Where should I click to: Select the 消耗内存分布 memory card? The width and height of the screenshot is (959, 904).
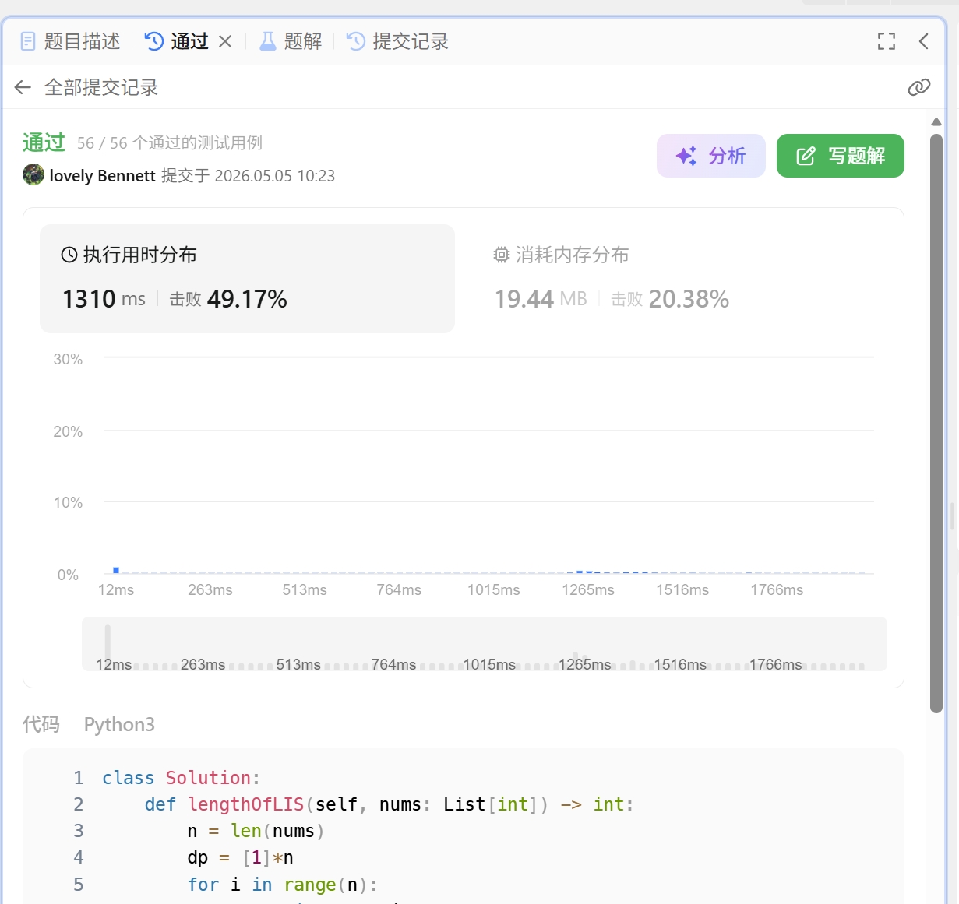(670, 279)
